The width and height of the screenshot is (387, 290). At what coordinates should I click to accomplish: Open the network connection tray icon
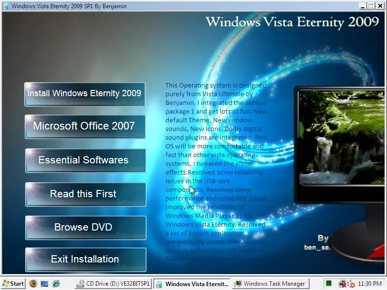click(342, 284)
